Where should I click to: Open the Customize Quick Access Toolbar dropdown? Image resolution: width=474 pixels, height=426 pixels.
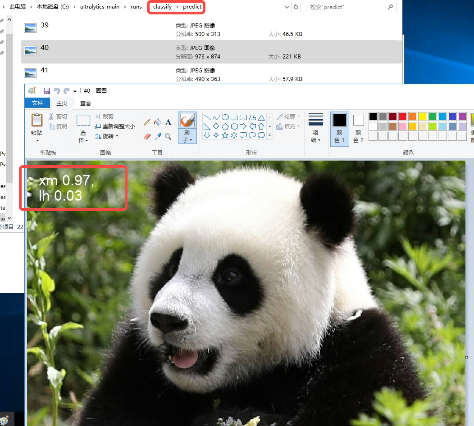(x=75, y=91)
